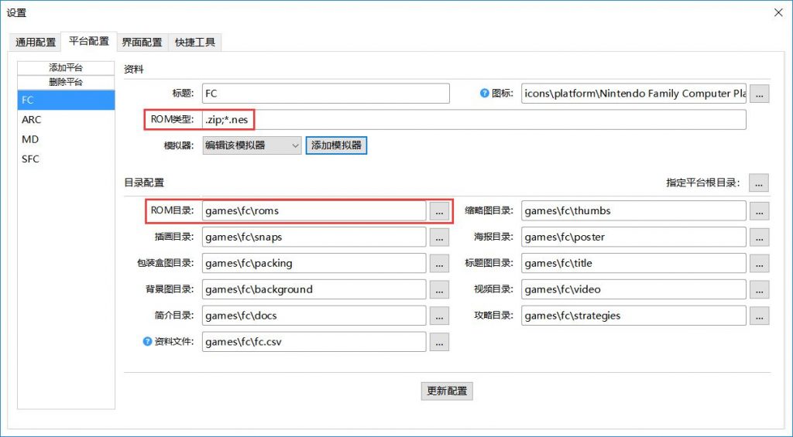This screenshot has height=437, width=793.
Task: Click the help icon beside 资料文件 label
Action: pyautogui.click(x=148, y=341)
